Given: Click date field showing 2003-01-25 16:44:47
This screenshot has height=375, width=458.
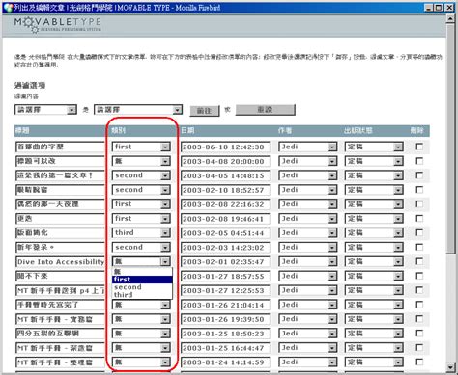Looking at the screenshot, I should [x=225, y=348].
